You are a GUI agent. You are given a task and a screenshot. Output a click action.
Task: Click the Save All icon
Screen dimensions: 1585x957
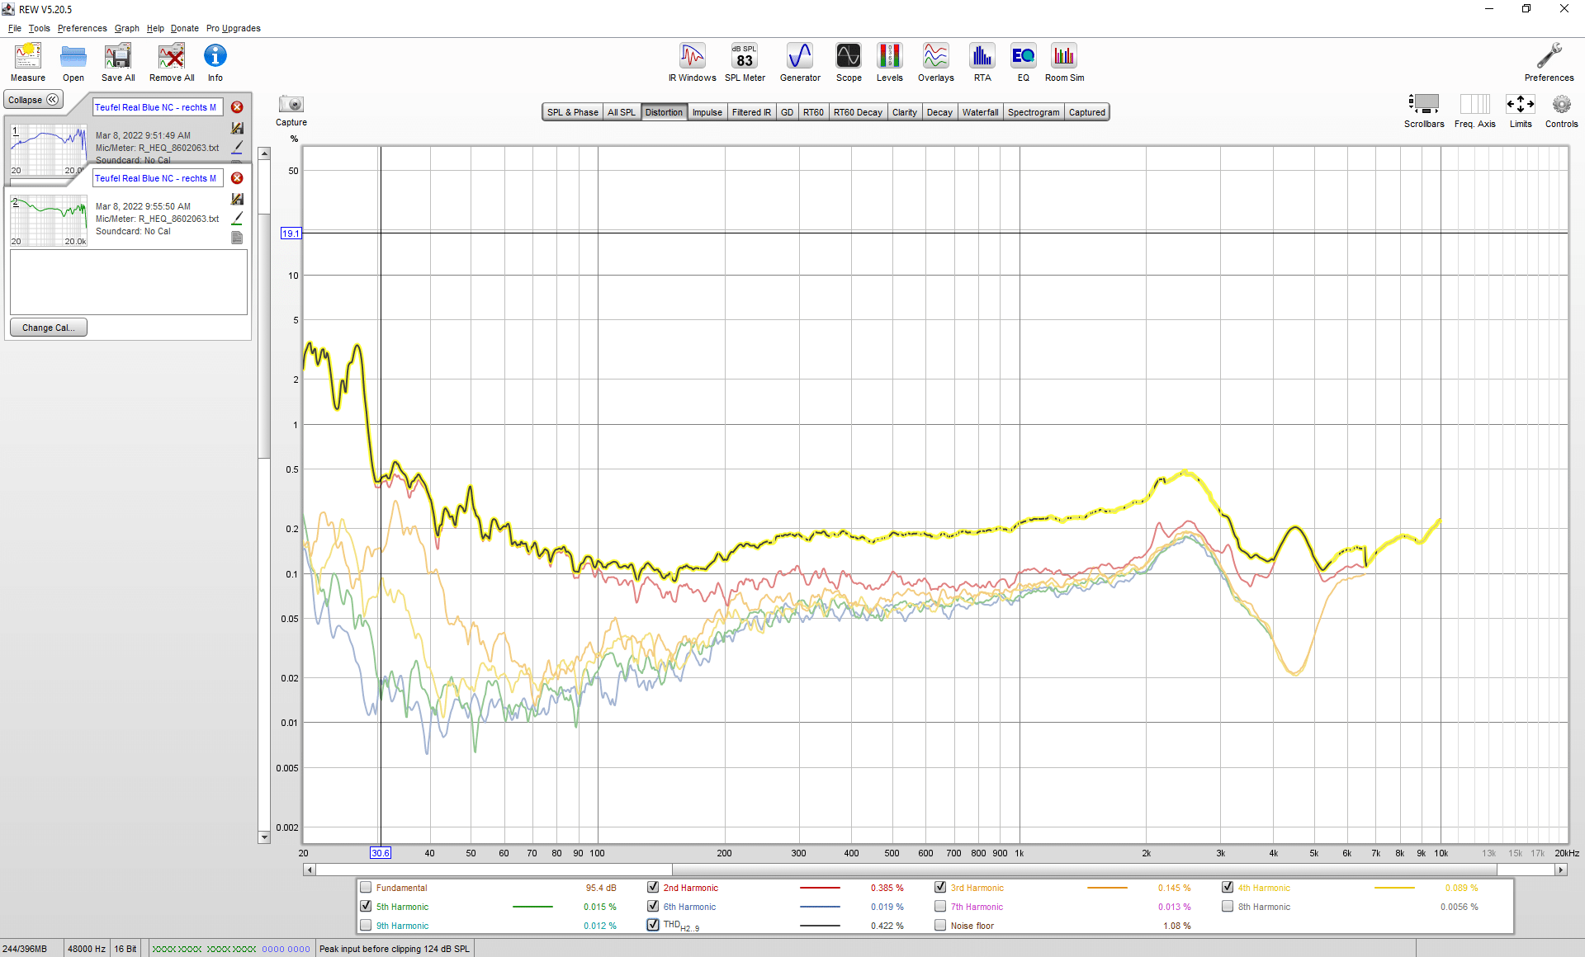[118, 62]
